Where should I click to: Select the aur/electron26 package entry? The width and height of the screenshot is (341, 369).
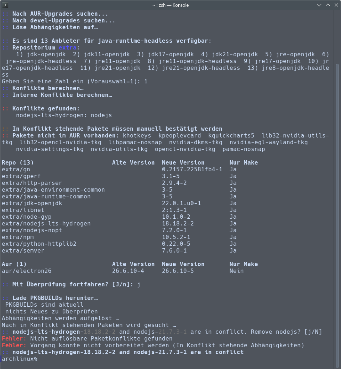point(27,271)
